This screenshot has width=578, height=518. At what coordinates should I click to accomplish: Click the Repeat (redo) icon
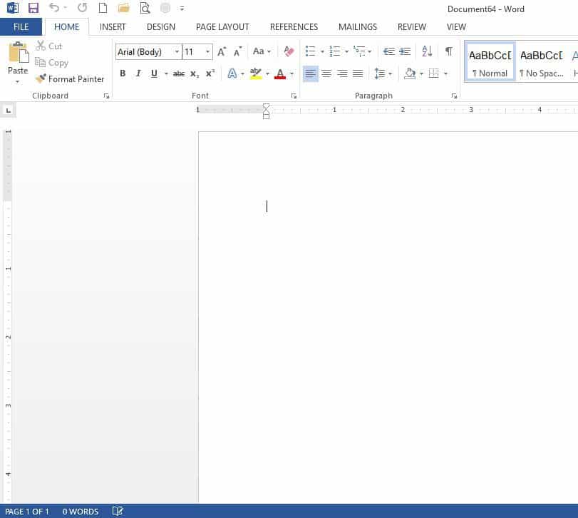tap(82, 8)
